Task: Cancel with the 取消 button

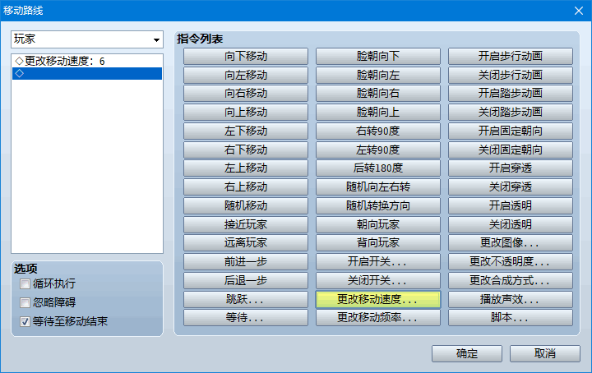Action: click(545, 354)
